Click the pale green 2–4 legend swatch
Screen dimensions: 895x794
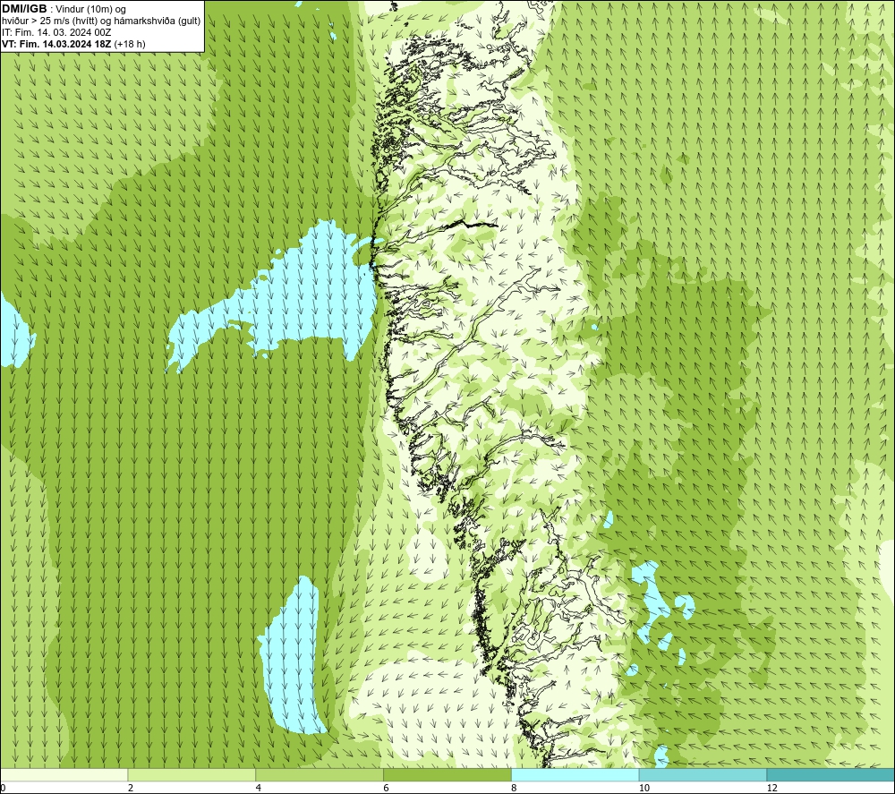[192, 774]
